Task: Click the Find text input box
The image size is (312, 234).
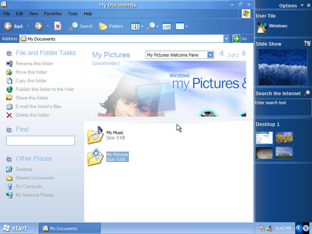Action: pos(41,141)
